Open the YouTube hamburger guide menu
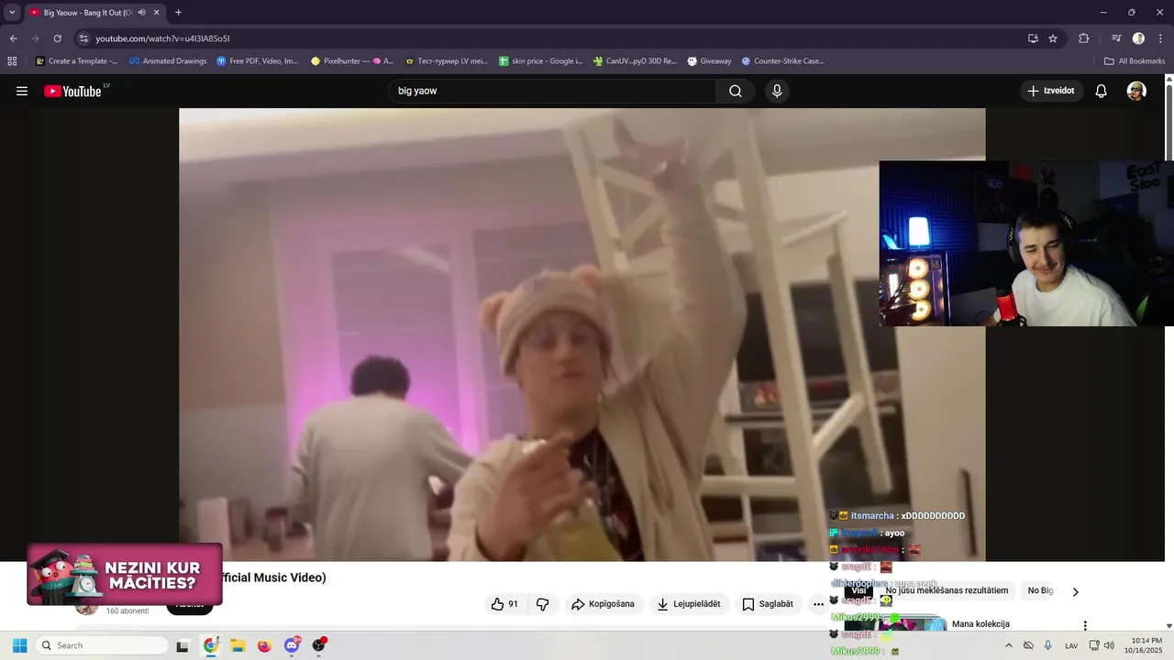Image resolution: width=1174 pixels, height=660 pixels. pos(22,91)
